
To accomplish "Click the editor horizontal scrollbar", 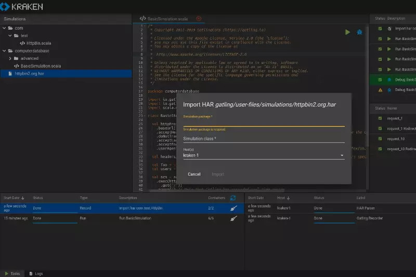I will tap(217, 190).
